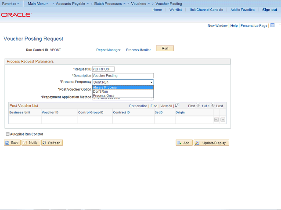The height and width of the screenshot is (210, 281).
Task: Enable Autopilot Run Control checkbox
Action: [x=7, y=134]
